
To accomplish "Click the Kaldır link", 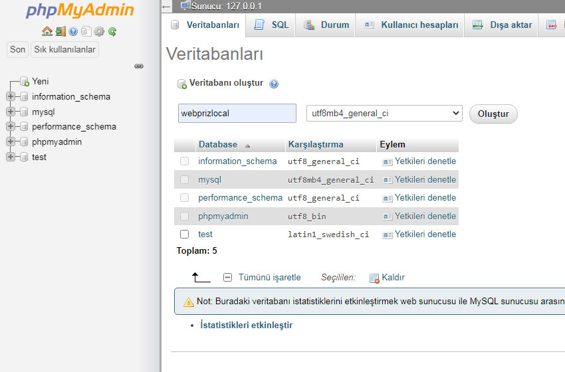I will [x=393, y=277].
